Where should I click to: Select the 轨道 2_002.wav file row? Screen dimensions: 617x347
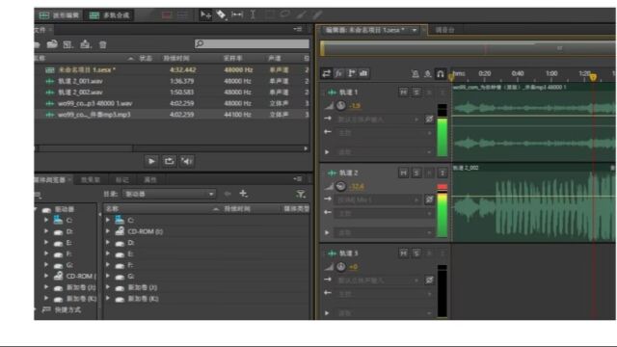coord(172,93)
